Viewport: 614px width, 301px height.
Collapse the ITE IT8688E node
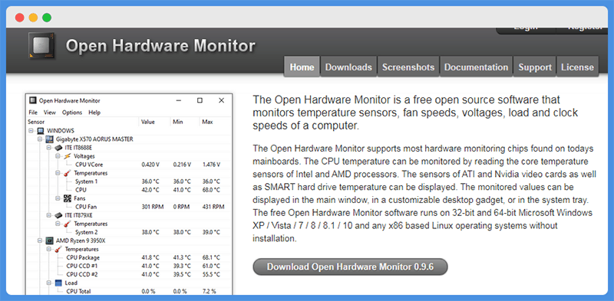click(x=48, y=148)
